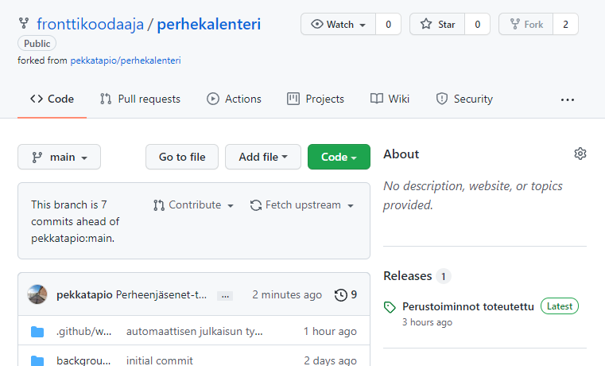Open the Actions tab
This screenshot has height=366, width=605.
coord(234,99)
